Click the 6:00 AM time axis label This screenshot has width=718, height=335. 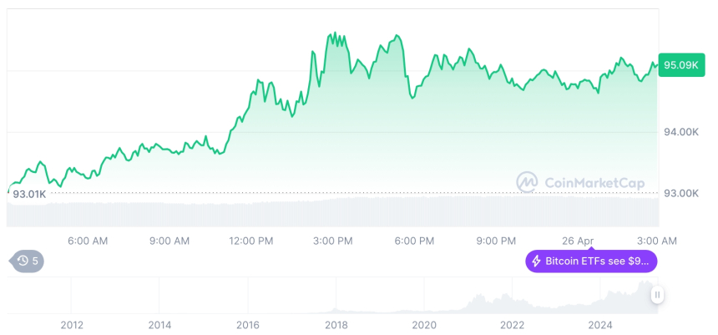point(88,241)
